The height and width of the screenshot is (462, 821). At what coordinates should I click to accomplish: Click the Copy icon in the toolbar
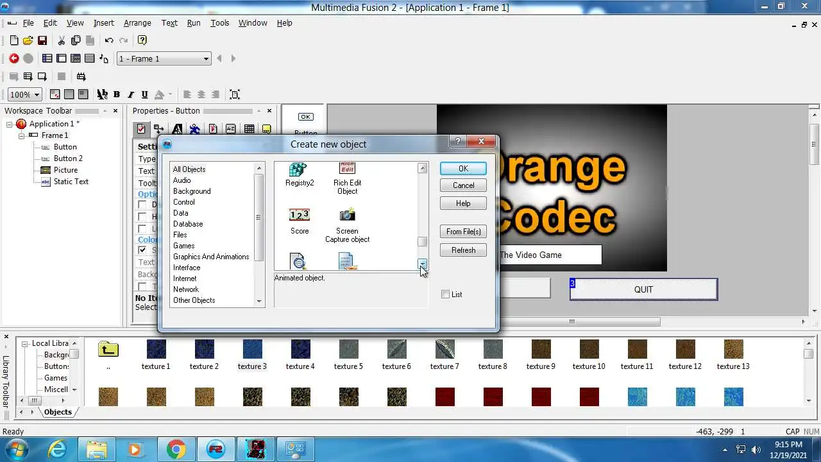pyautogui.click(x=76, y=40)
